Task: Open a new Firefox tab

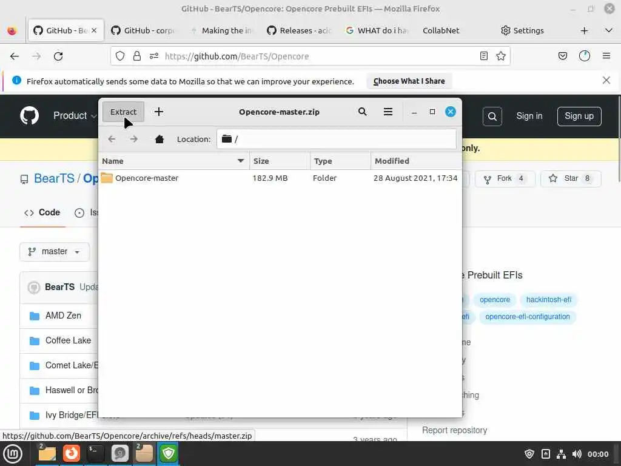Action: (584, 30)
